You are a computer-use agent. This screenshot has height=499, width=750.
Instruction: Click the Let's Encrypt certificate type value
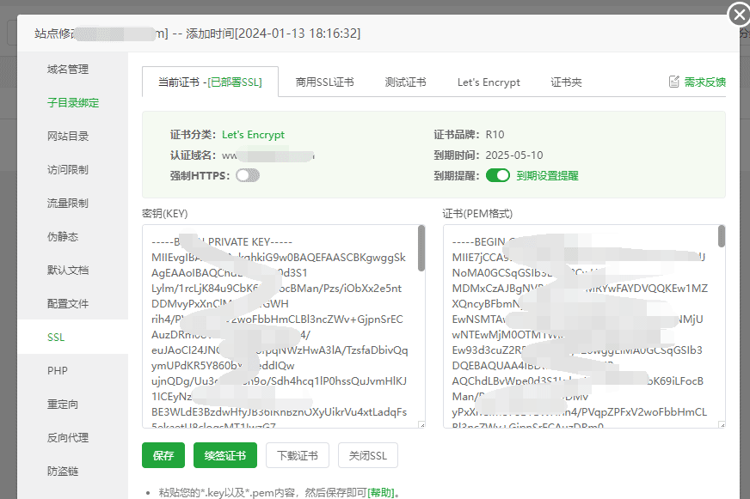pos(253,135)
